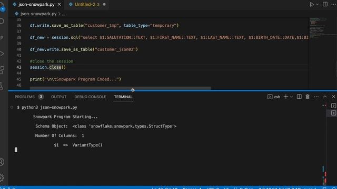
Task: Click Snowpark Program Starting terminal output
Action: pos(65,117)
